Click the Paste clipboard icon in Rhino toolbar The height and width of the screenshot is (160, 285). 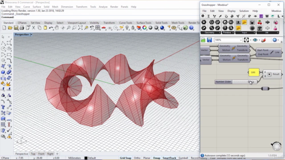click(45, 28)
